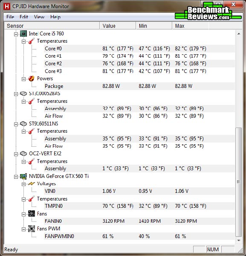Open the View menu

[39, 17]
